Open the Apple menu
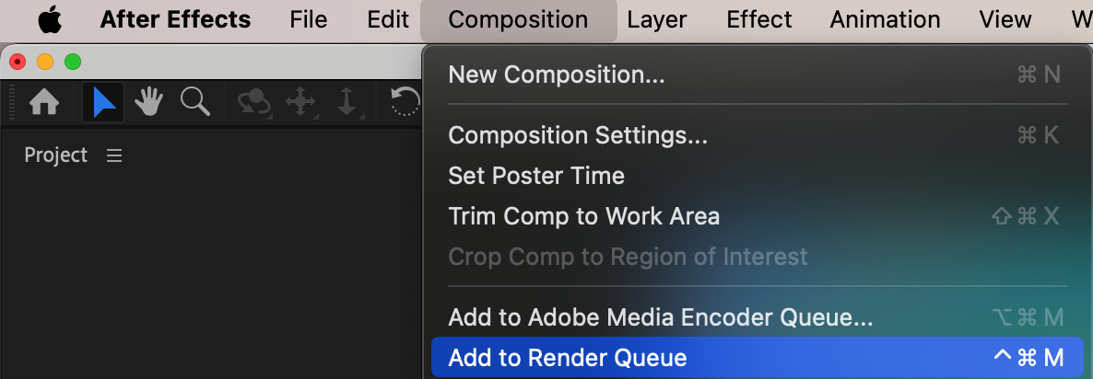 pos(49,19)
